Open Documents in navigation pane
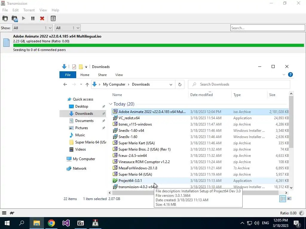The image size is (306, 229). tap(84, 121)
